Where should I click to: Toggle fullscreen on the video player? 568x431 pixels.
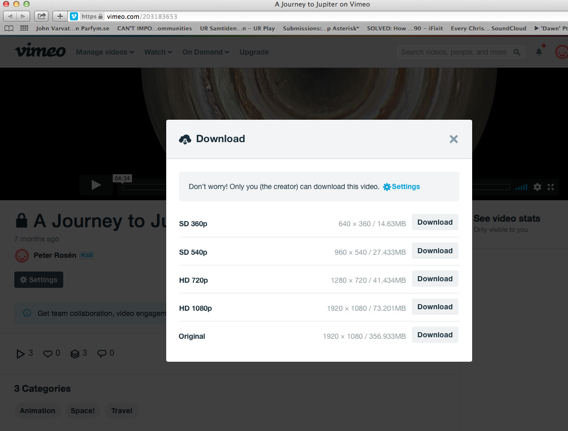point(551,187)
